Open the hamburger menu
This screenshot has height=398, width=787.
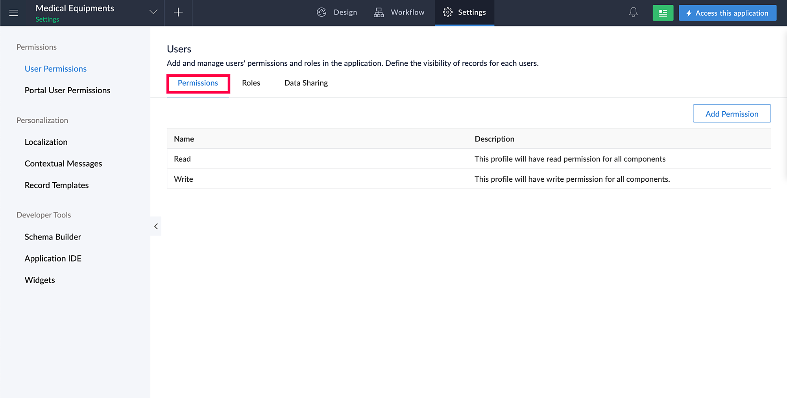click(13, 13)
